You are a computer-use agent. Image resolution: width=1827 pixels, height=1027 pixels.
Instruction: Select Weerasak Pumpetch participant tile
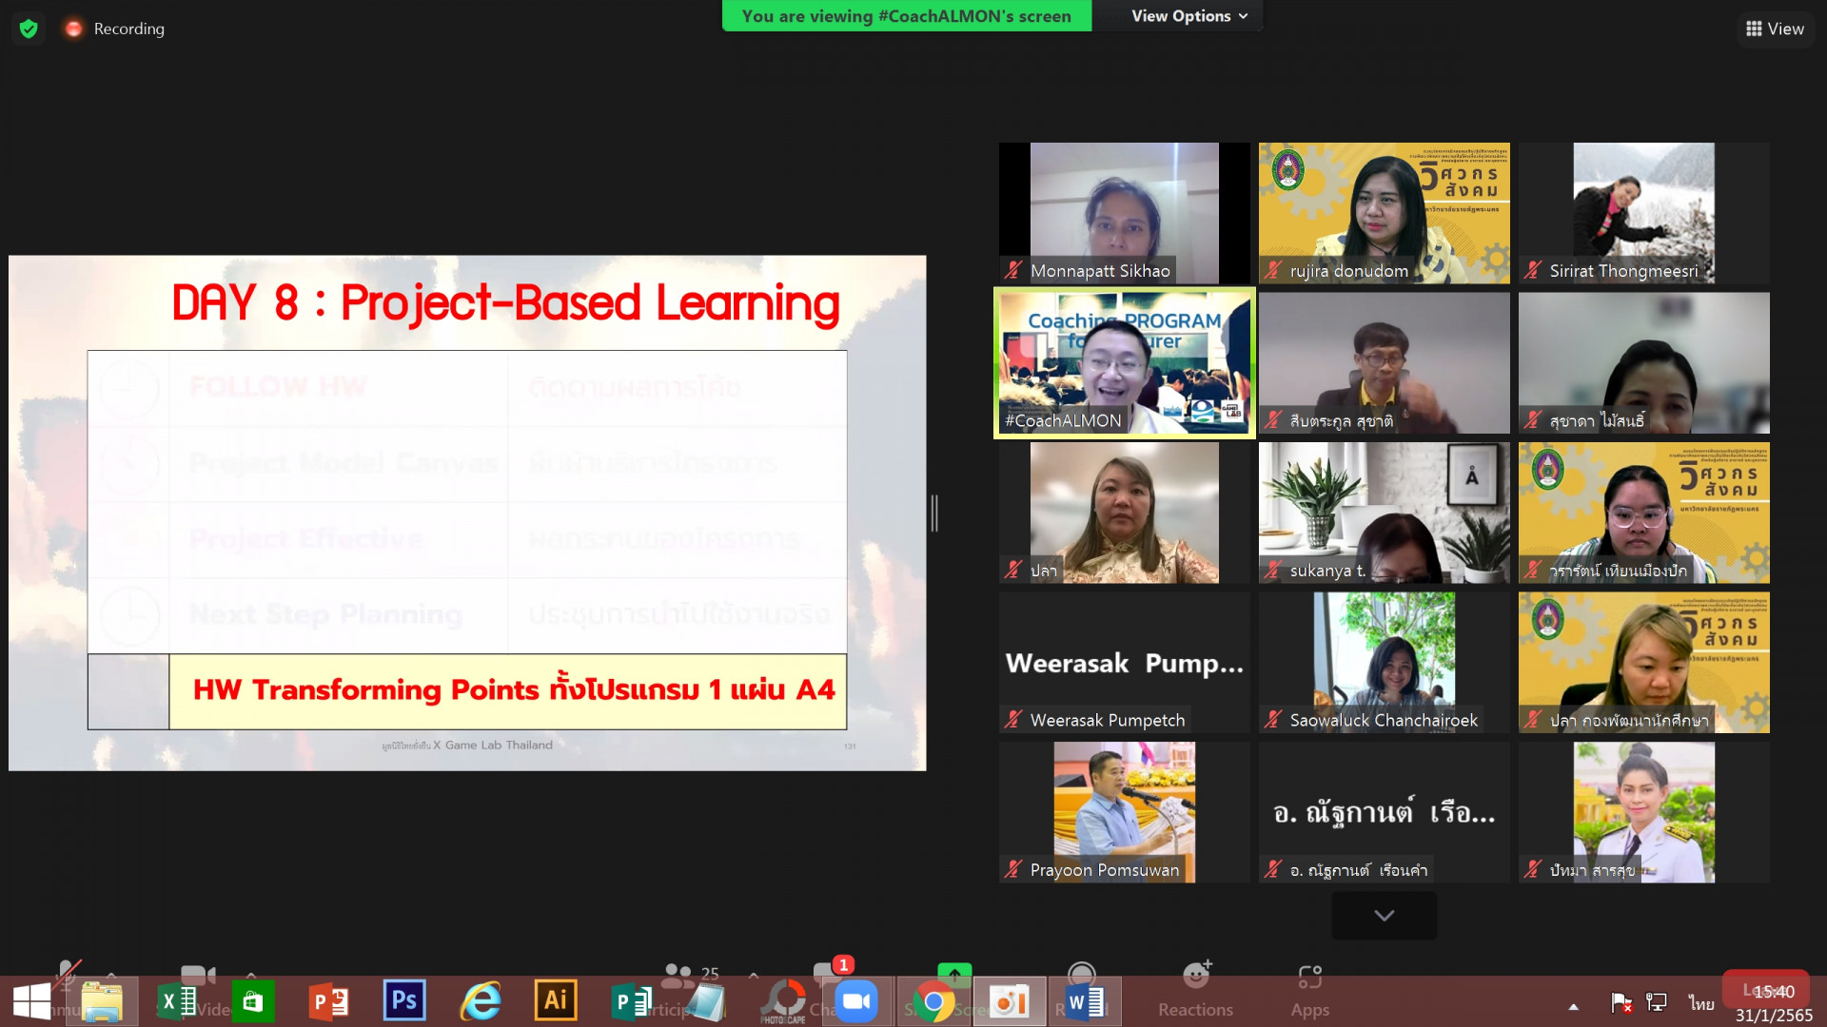click(x=1125, y=663)
